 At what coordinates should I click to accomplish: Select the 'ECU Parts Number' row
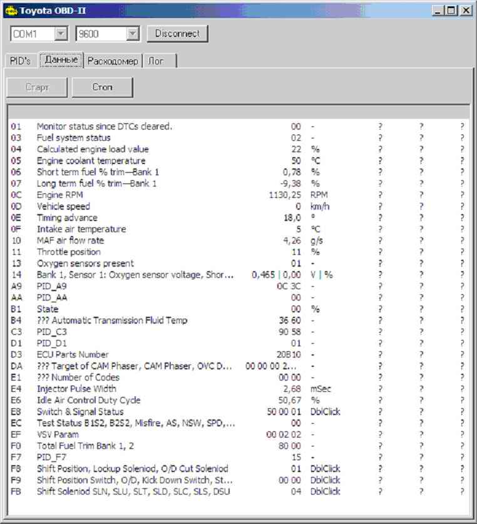(238, 354)
